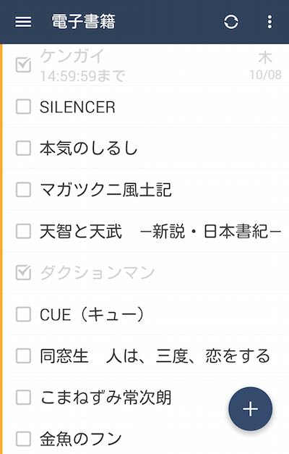
Task: Tick the 天智と天武 task checkbox
Action: pyautogui.click(x=23, y=231)
